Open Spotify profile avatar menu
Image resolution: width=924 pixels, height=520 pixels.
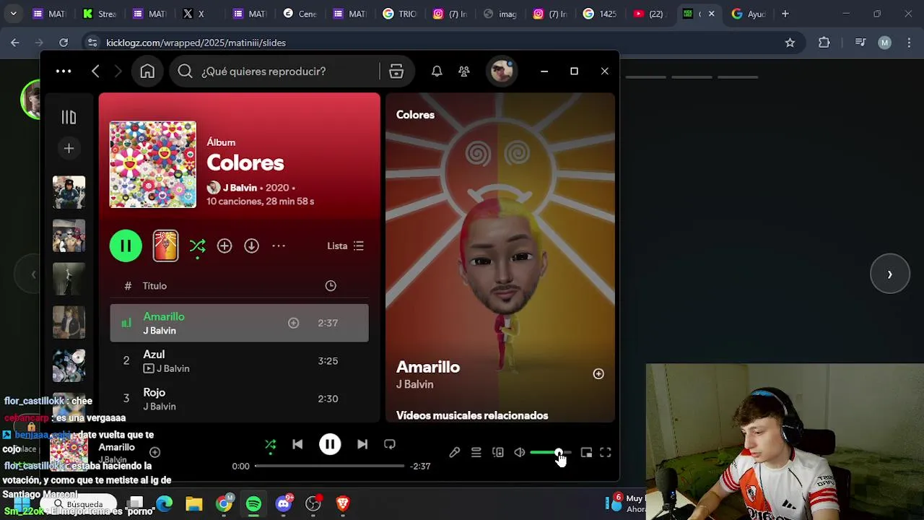point(501,71)
